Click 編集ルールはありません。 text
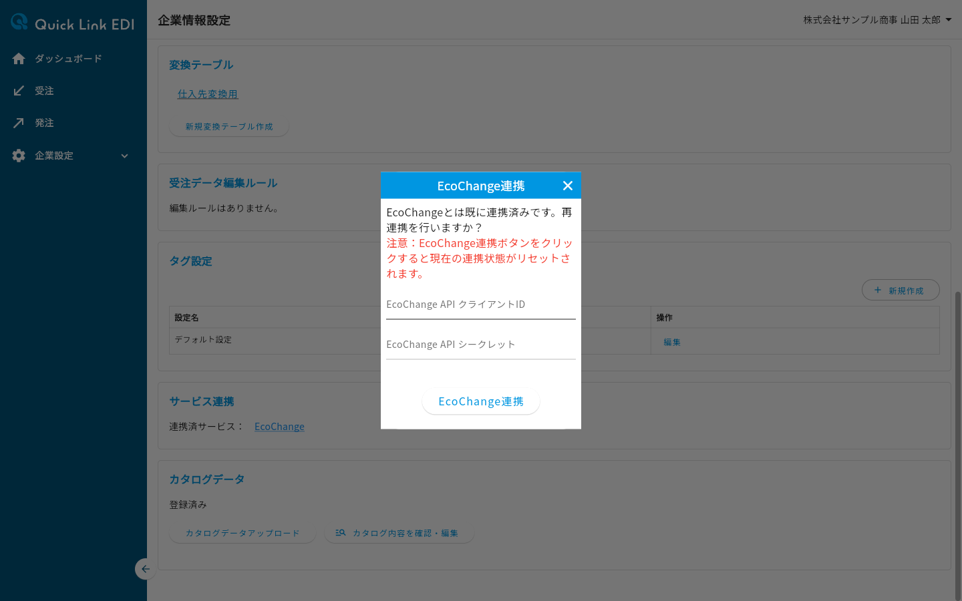Viewport: 962px width, 601px height. (x=225, y=208)
